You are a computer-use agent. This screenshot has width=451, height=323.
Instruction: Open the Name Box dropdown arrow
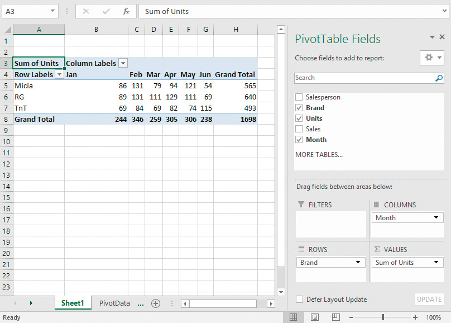coord(52,11)
